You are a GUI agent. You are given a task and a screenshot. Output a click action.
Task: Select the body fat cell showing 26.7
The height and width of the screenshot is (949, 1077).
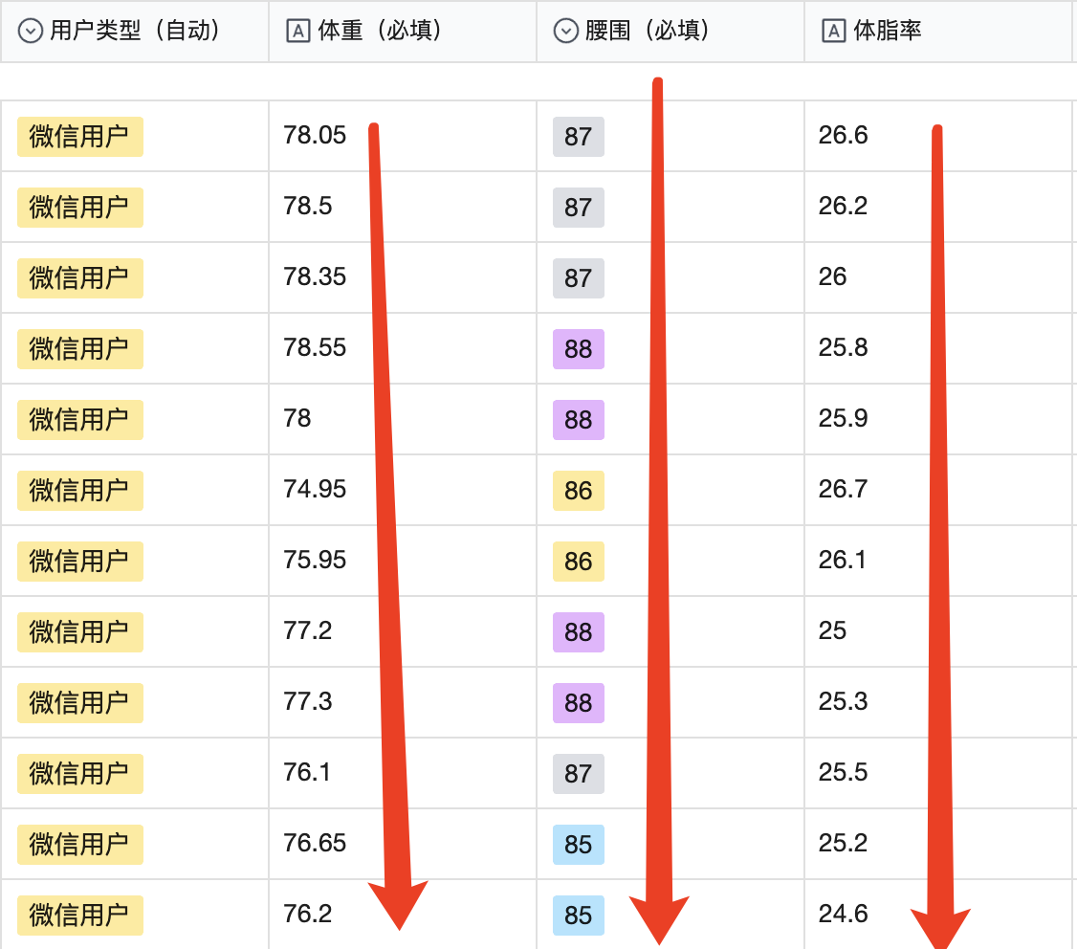(843, 490)
